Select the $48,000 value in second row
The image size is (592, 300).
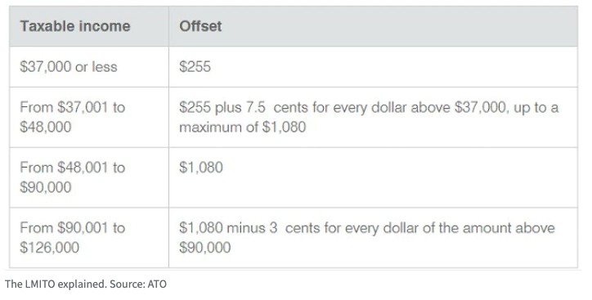45,128
